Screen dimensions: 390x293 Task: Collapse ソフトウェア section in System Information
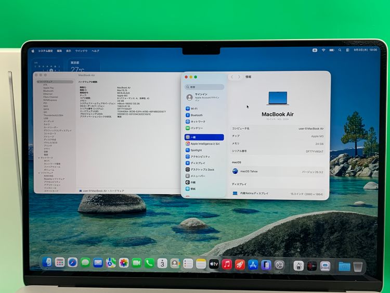point(39,173)
